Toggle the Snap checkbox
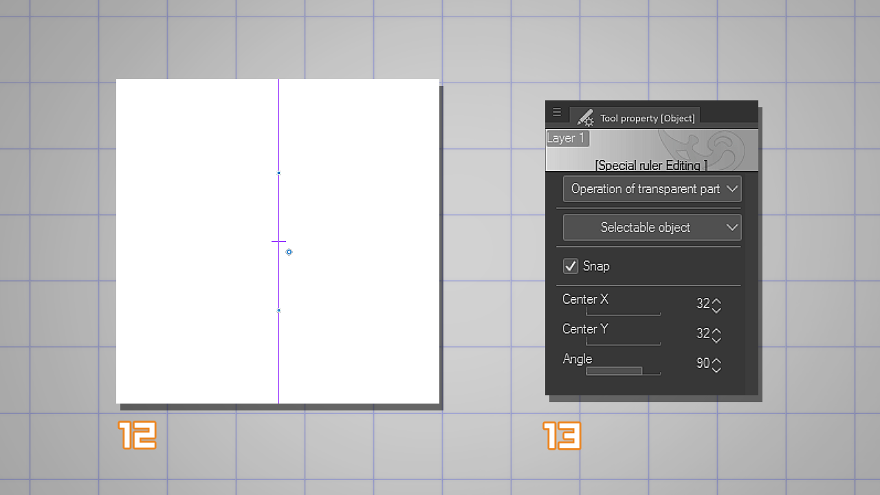Image resolution: width=880 pixels, height=495 pixels. coord(571,266)
